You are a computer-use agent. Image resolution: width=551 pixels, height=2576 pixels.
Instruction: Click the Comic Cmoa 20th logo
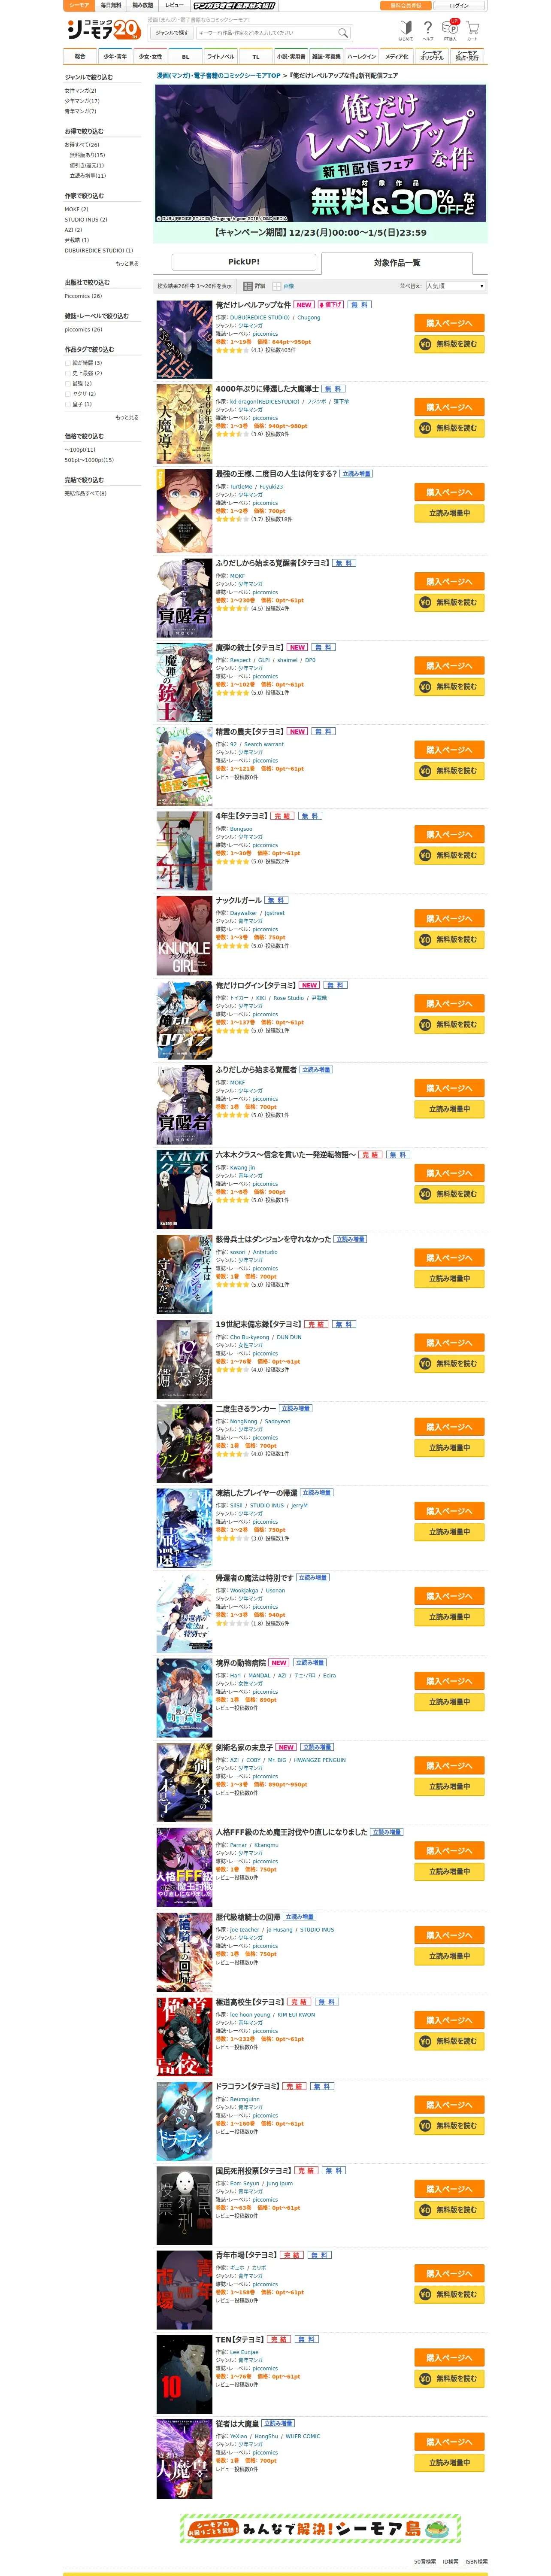tap(102, 29)
